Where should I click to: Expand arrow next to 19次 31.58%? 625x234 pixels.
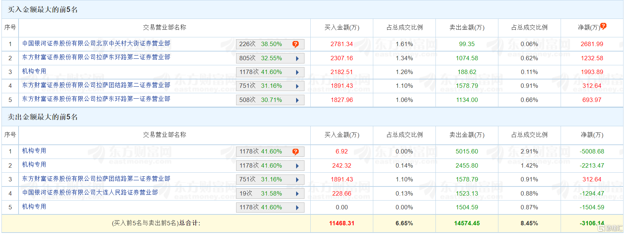[x=297, y=194]
